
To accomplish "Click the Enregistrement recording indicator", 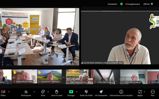I will [x=132, y=4].
